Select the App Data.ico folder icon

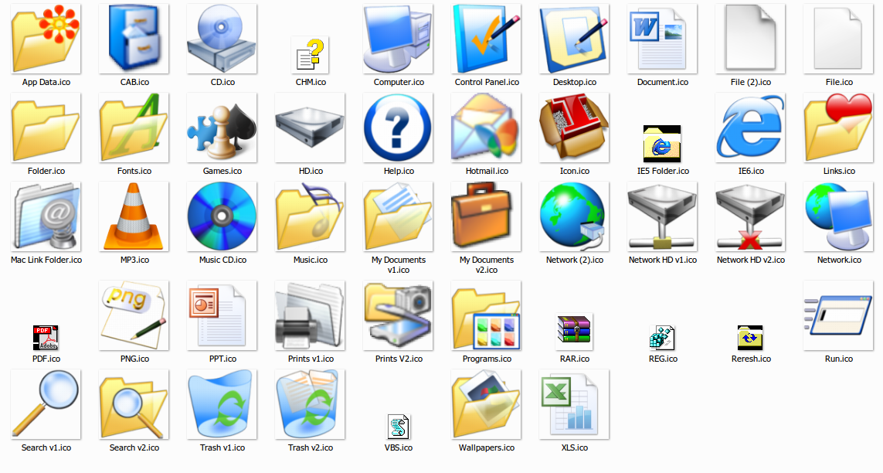46,39
